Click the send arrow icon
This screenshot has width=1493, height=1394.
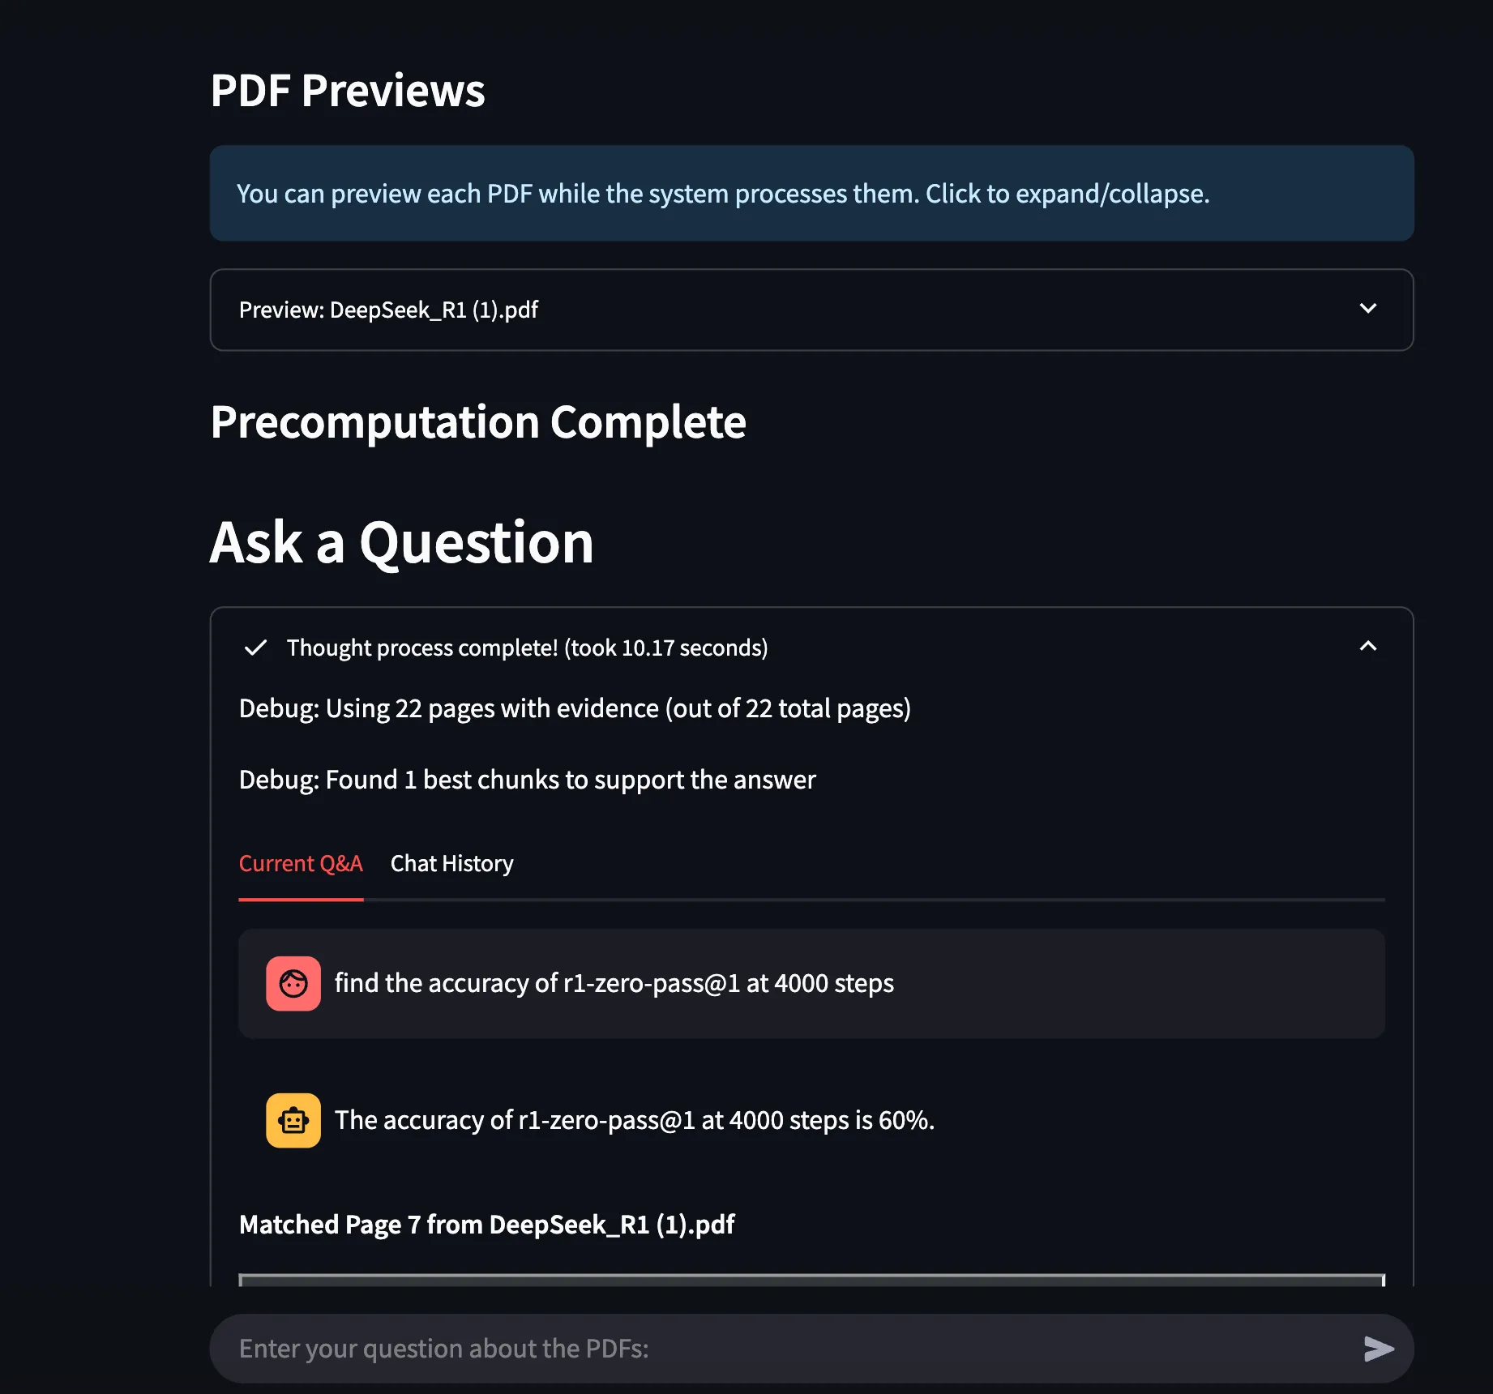(x=1378, y=1349)
